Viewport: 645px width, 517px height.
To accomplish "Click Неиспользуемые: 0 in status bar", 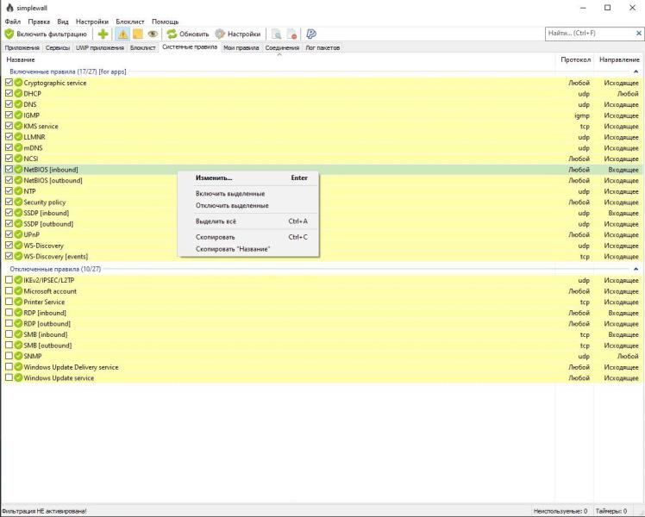I will click(560, 511).
